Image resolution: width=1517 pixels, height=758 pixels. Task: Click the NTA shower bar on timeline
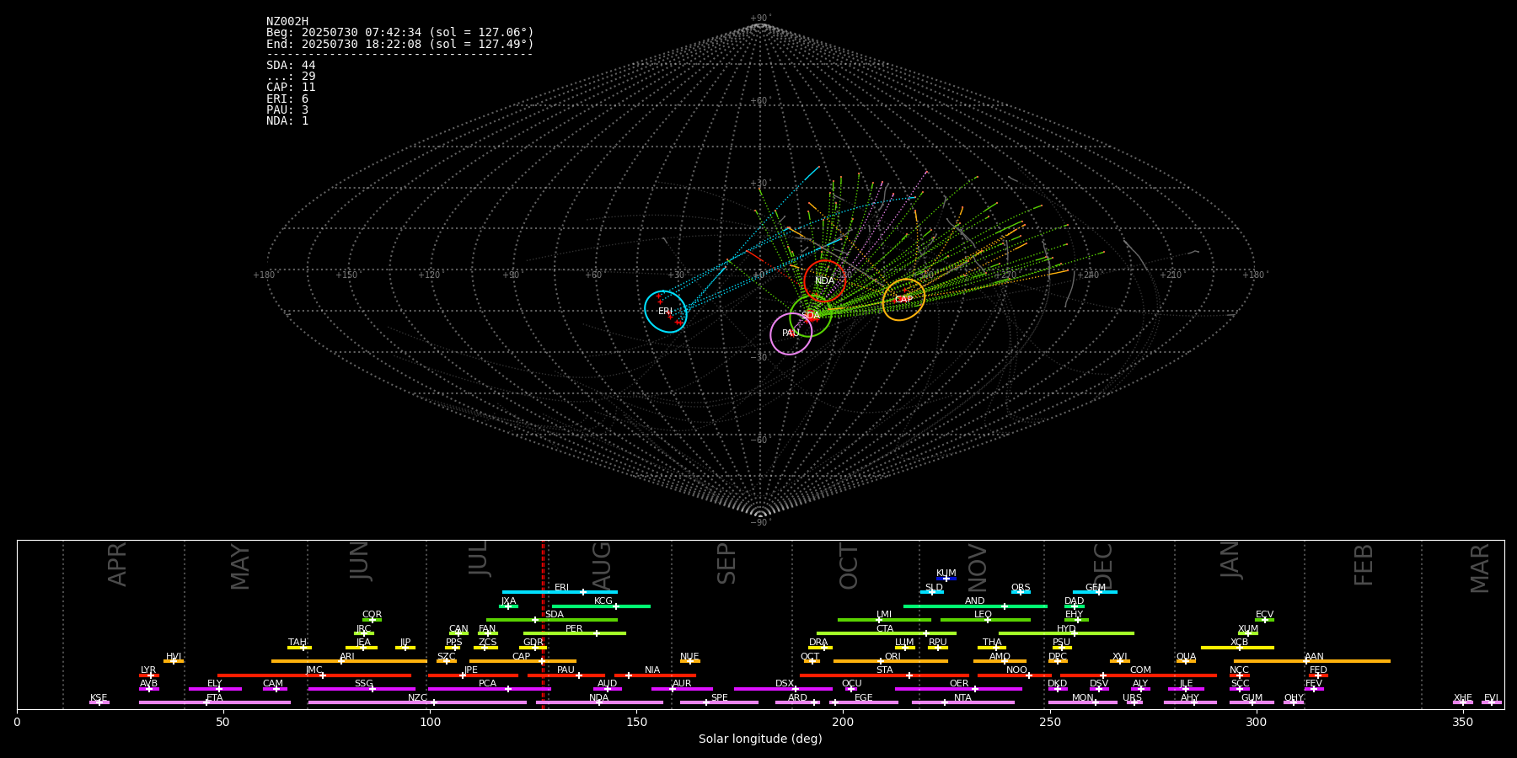tap(962, 702)
